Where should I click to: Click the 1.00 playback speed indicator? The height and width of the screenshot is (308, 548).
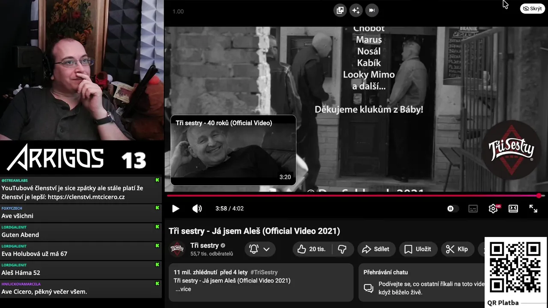[178, 12]
